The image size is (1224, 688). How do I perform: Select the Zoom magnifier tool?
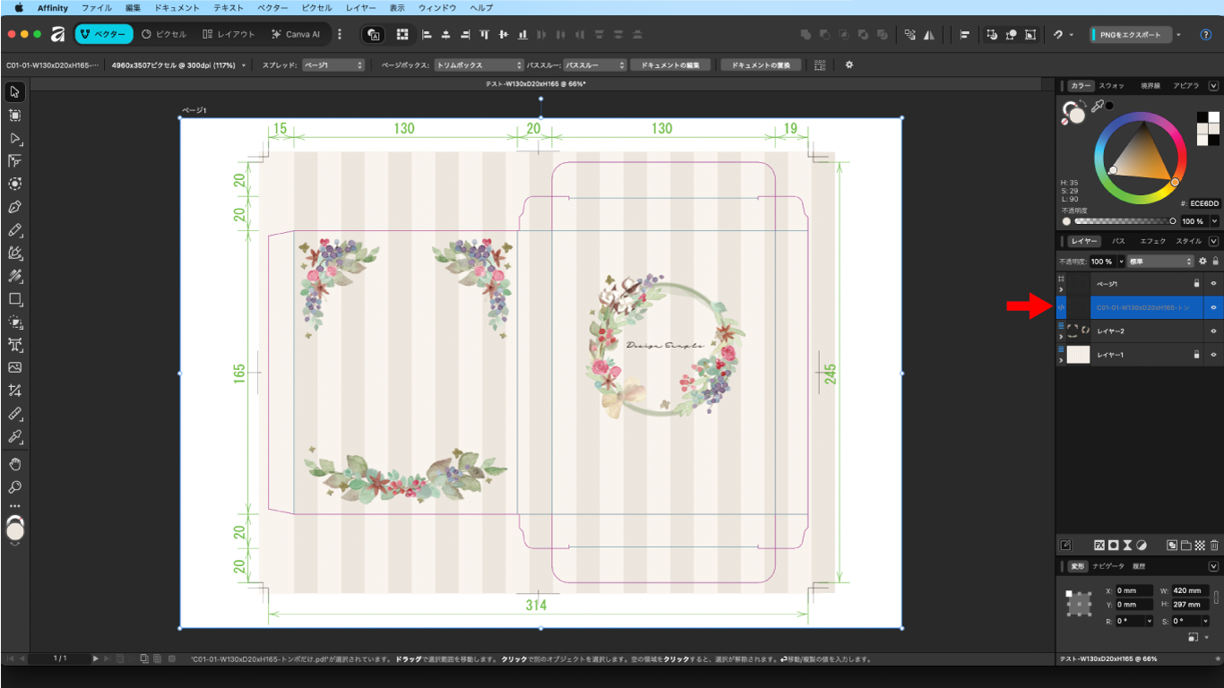coord(15,487)
